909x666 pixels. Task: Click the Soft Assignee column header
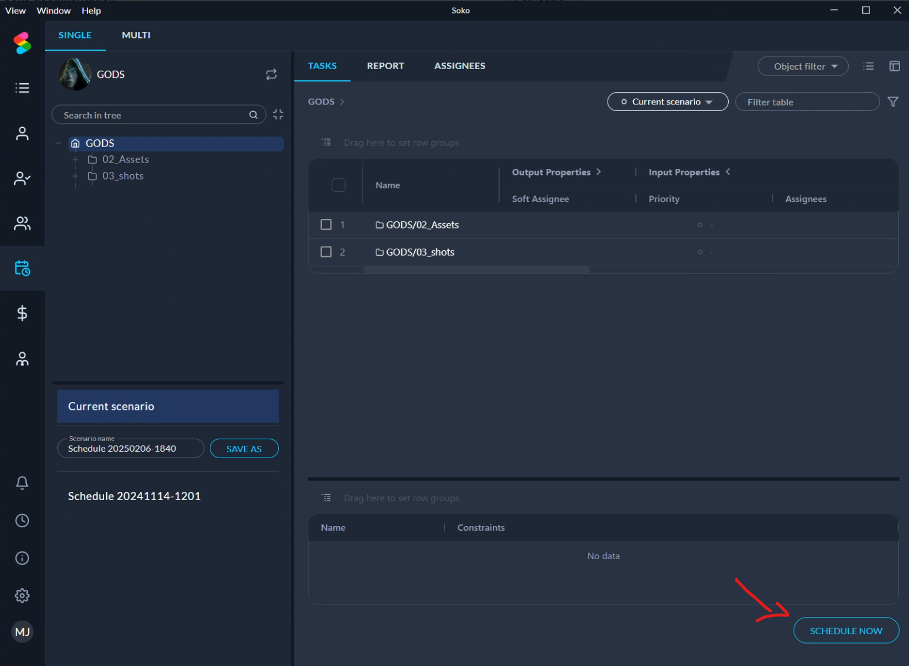[x=540, y=198]
